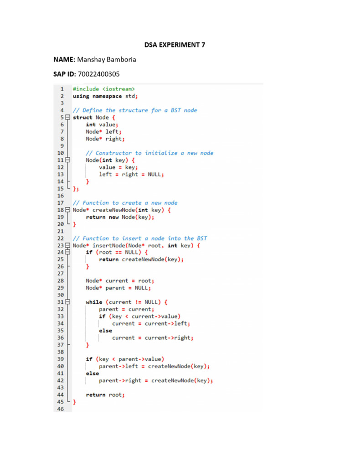The height and width of the screenshot is (467, 350).
Task: Click 'return createNewNode(key);' on line 25
Action: [x=141, y=259]
